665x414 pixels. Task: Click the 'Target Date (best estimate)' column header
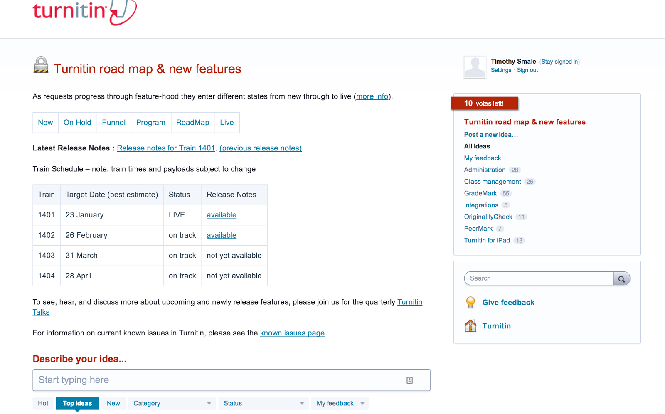(112, 195)
